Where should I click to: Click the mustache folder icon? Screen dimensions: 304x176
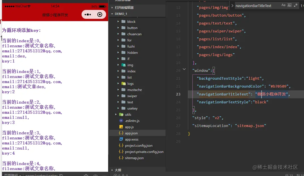pos(123,90)
